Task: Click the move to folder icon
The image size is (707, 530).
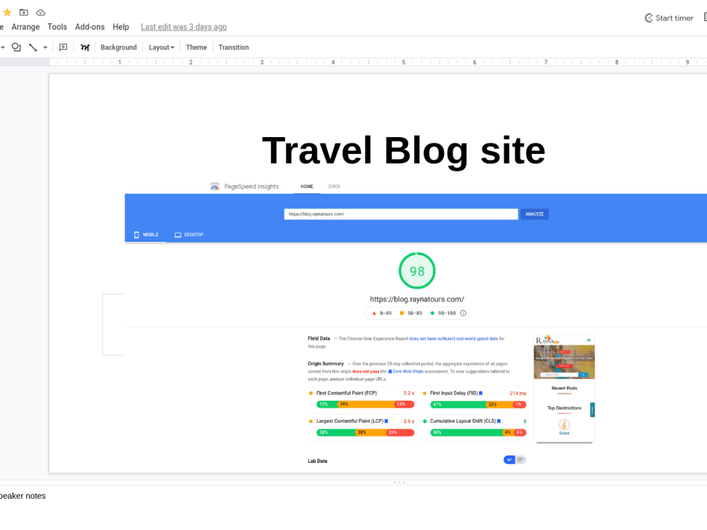Action: [x=24, y=12]
